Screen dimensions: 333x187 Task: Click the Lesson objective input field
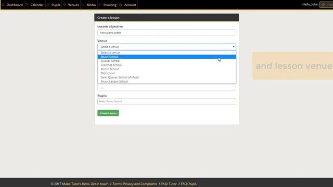pos(166,33)
